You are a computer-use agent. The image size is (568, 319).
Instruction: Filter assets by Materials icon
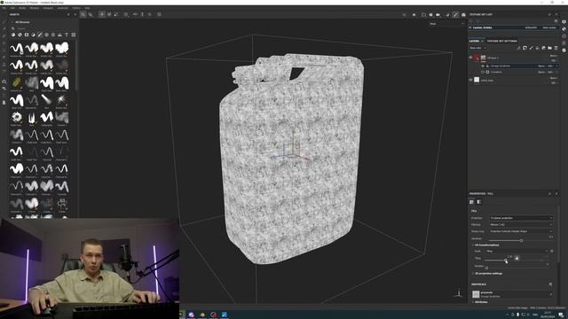(x=13, y=35)
